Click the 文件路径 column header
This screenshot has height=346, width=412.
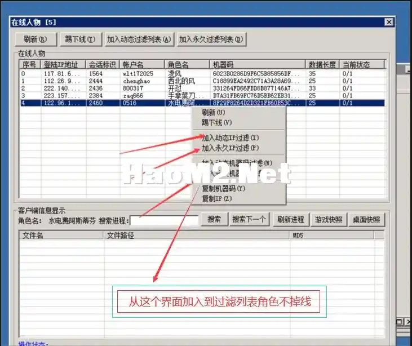tap(197, 235)
